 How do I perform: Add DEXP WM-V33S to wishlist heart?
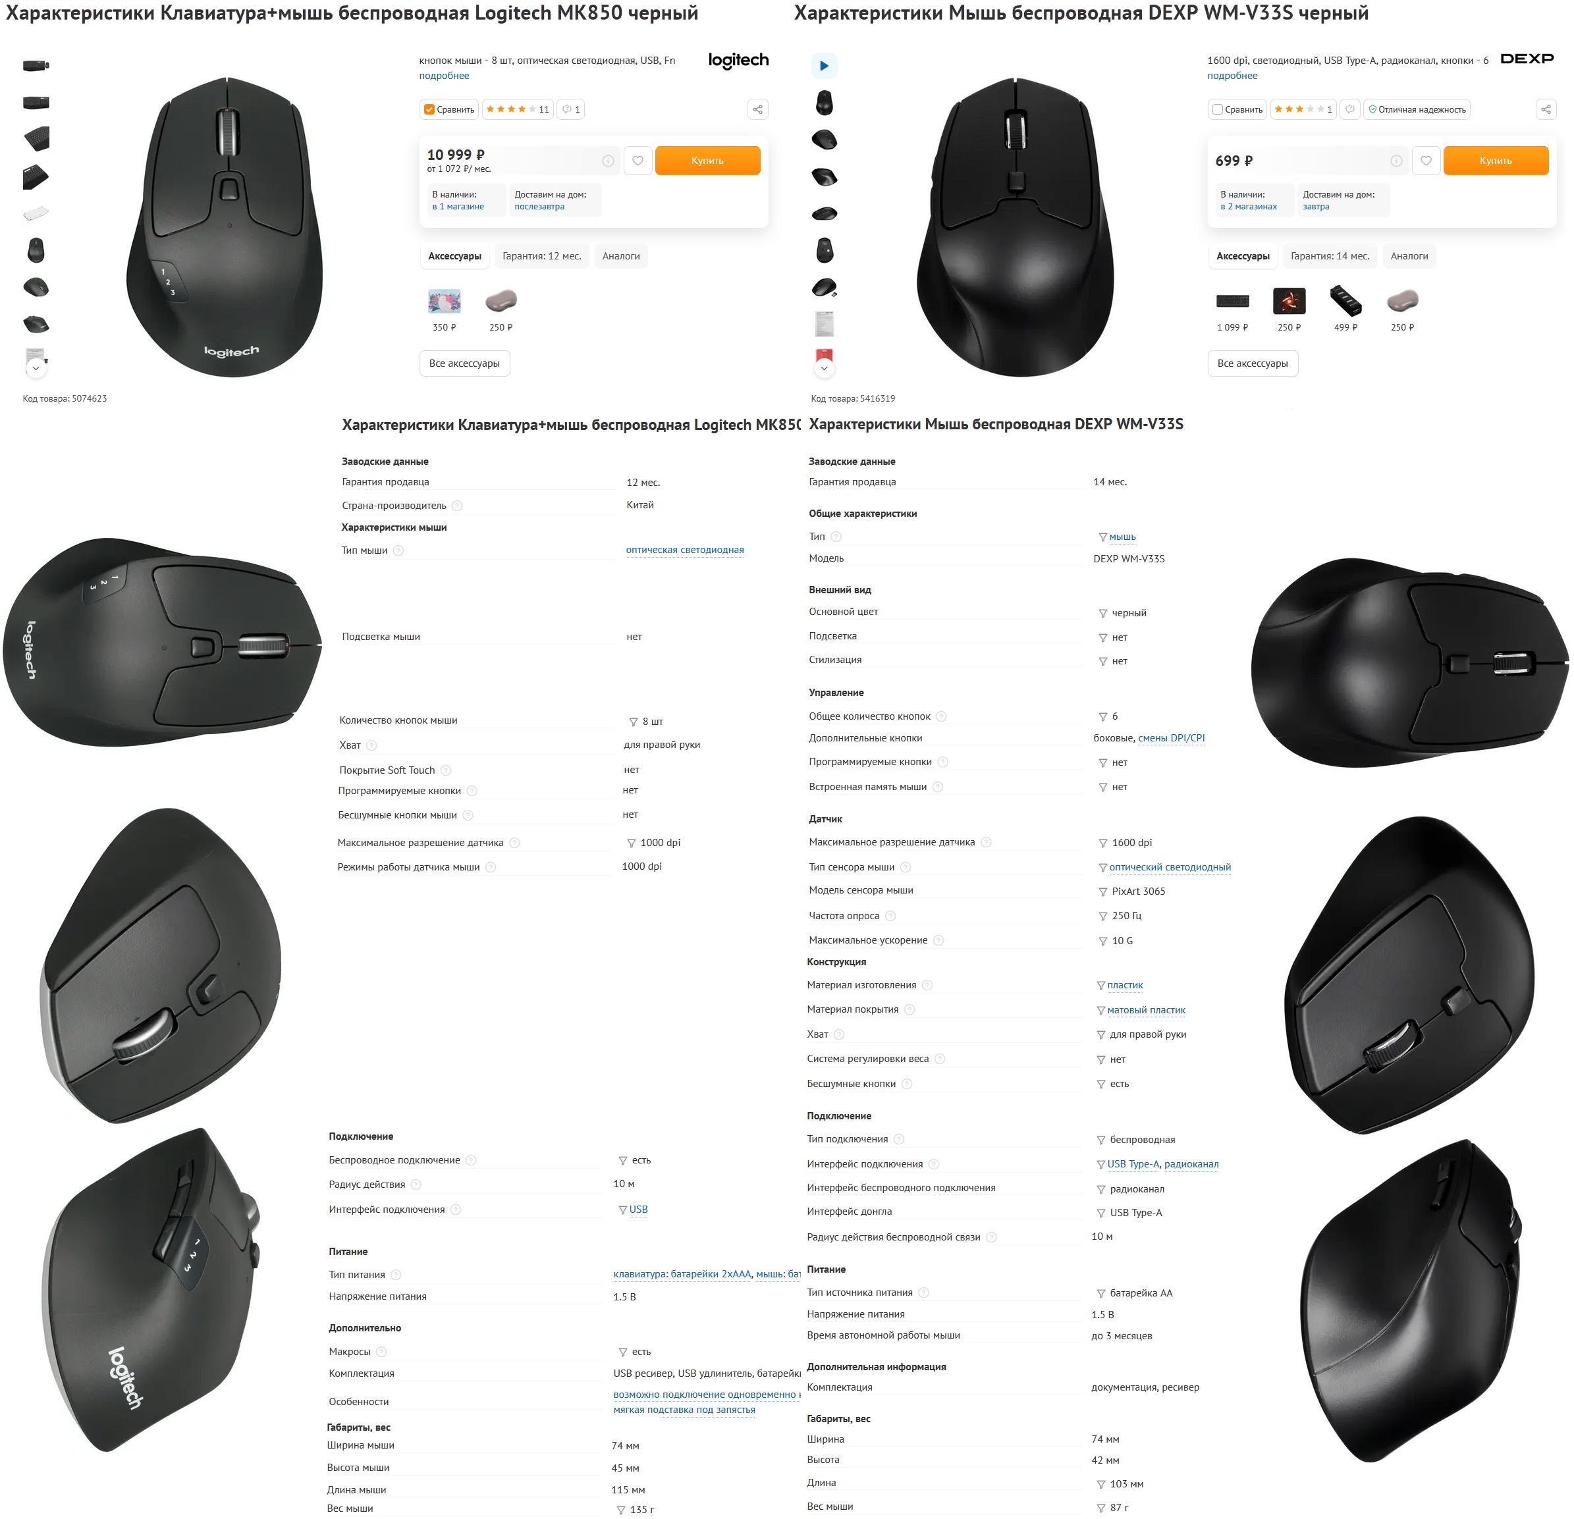coord(1426,161)
